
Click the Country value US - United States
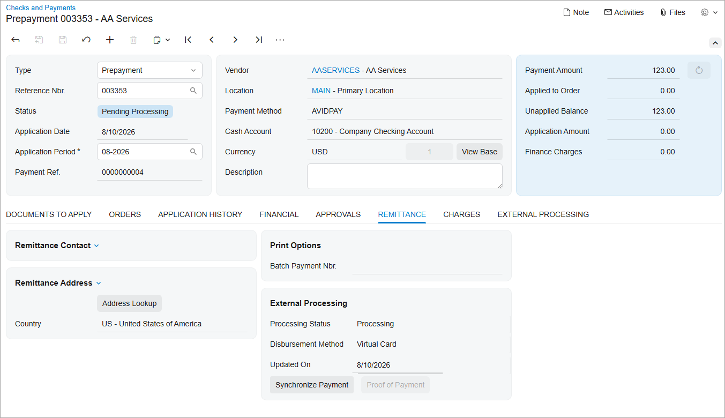152,324
